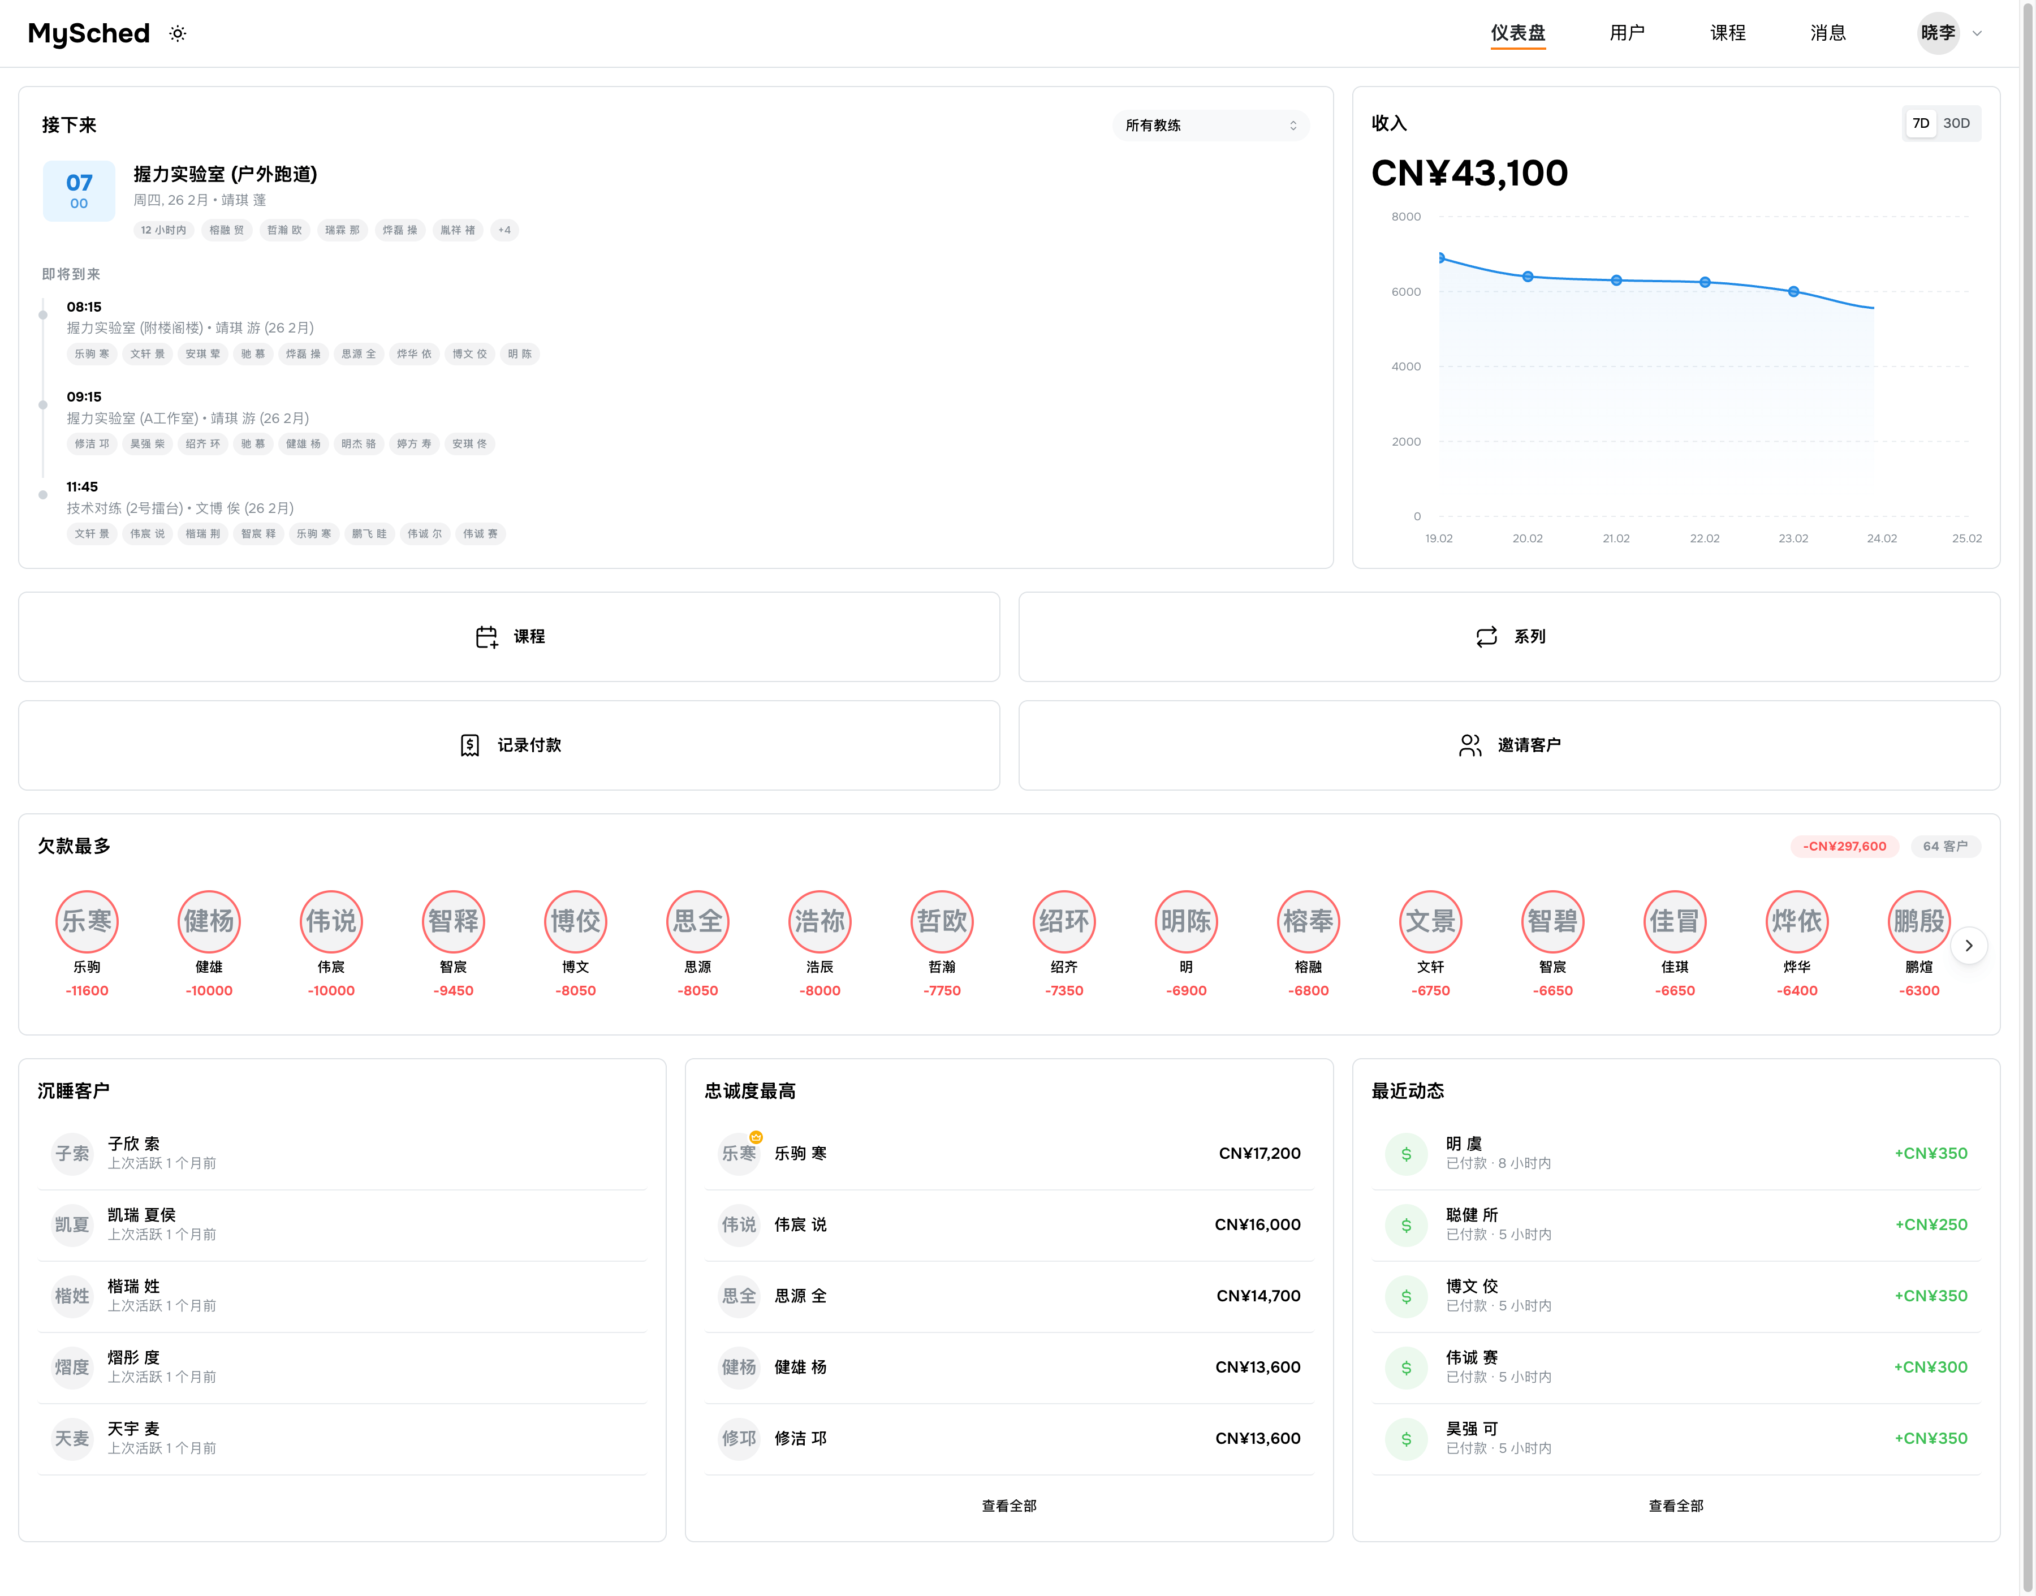This screenshot has width=2036, height=1596.
Task: Click the calendar-plus 课程 icon
Action: (486, 636)
